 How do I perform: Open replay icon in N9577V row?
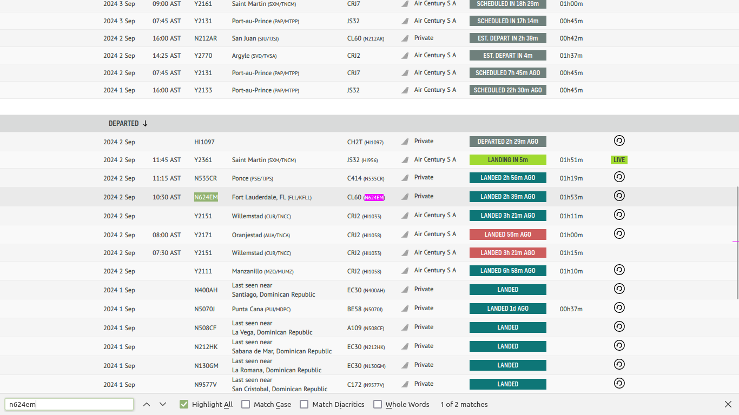tap(619, 383)
